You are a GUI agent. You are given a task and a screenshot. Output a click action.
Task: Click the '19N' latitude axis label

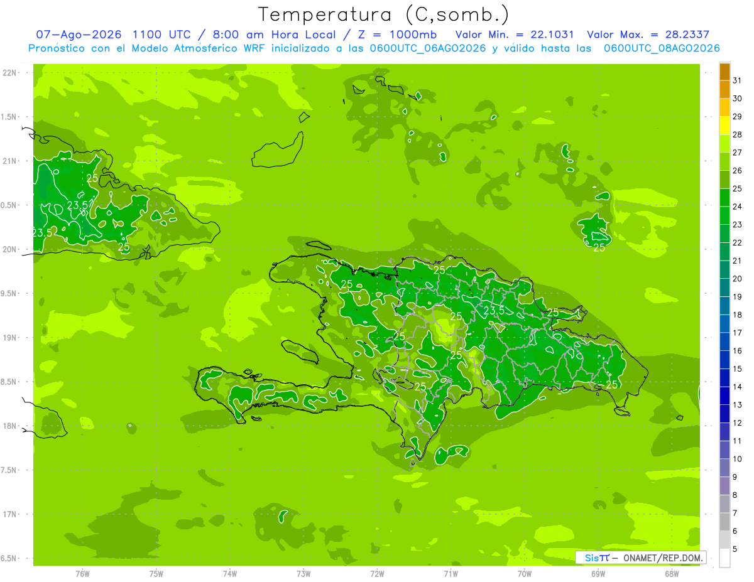pyautogui.click(x=9, y=338)
